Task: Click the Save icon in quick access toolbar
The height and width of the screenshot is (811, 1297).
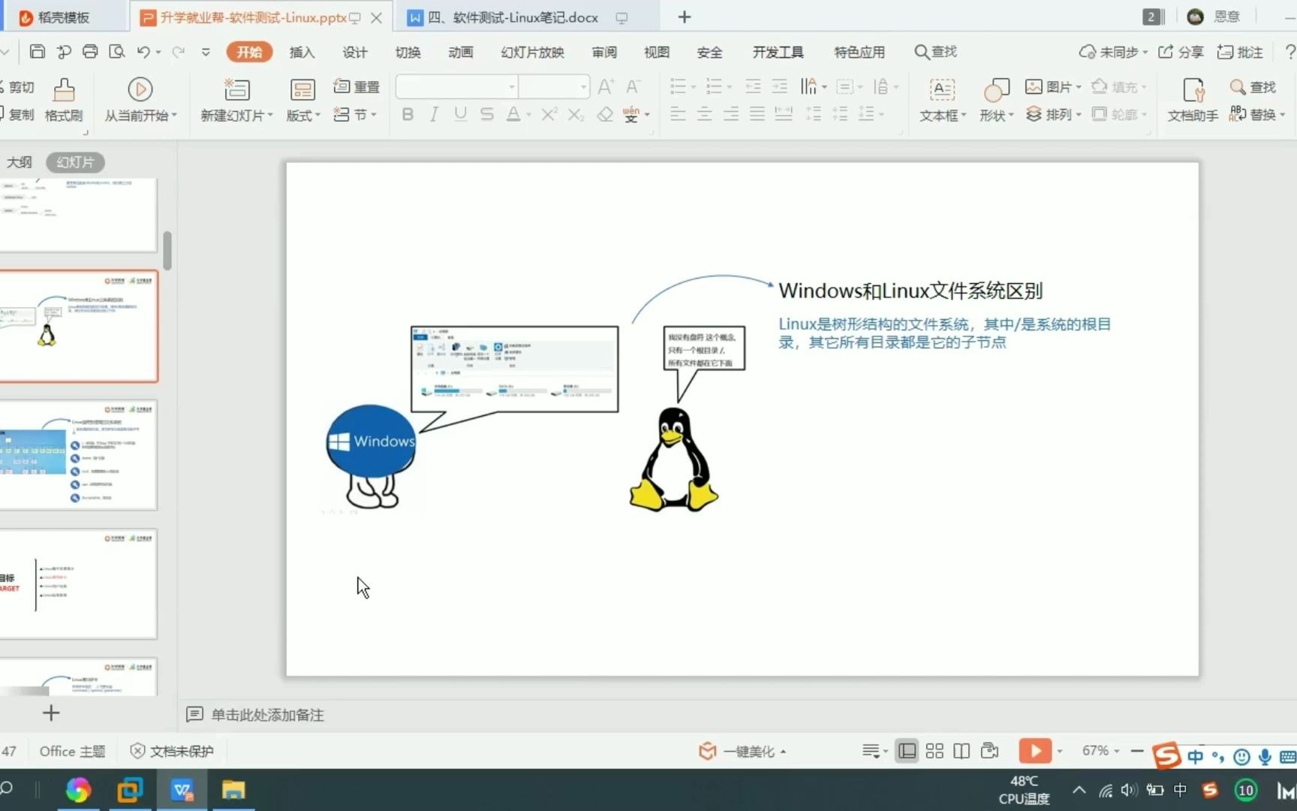Action: 37,52
